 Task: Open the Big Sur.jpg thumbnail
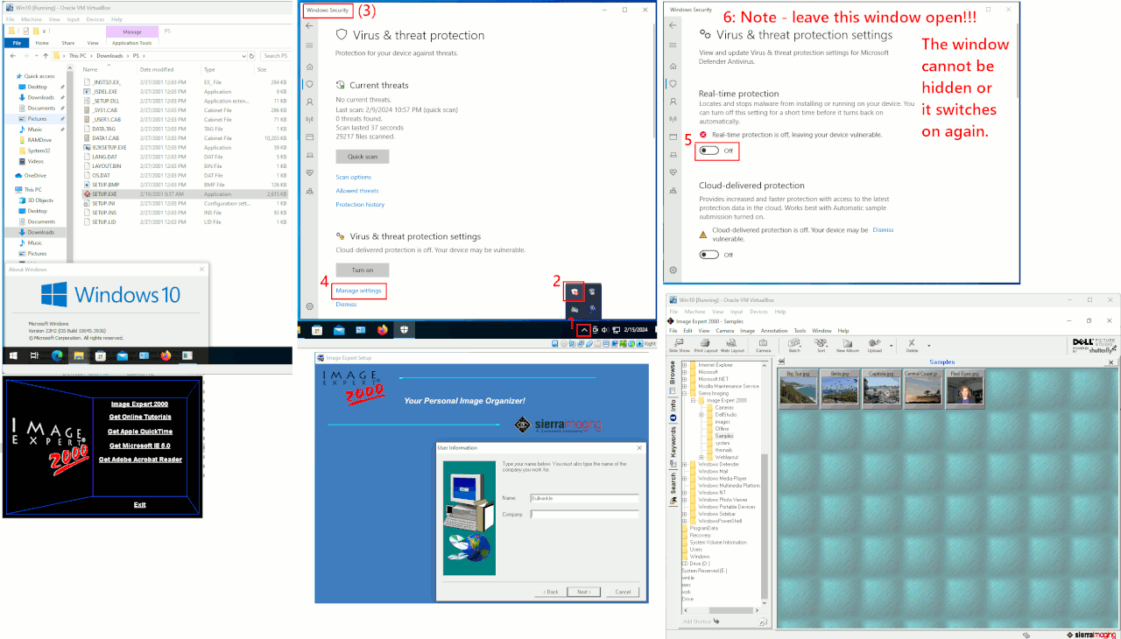(x=798, y=389)
